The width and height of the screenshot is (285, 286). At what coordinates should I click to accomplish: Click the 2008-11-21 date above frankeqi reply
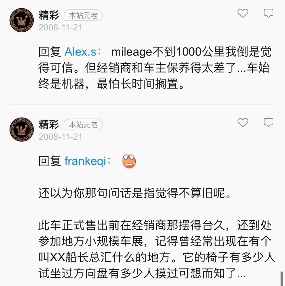click(x=60, y=137)
